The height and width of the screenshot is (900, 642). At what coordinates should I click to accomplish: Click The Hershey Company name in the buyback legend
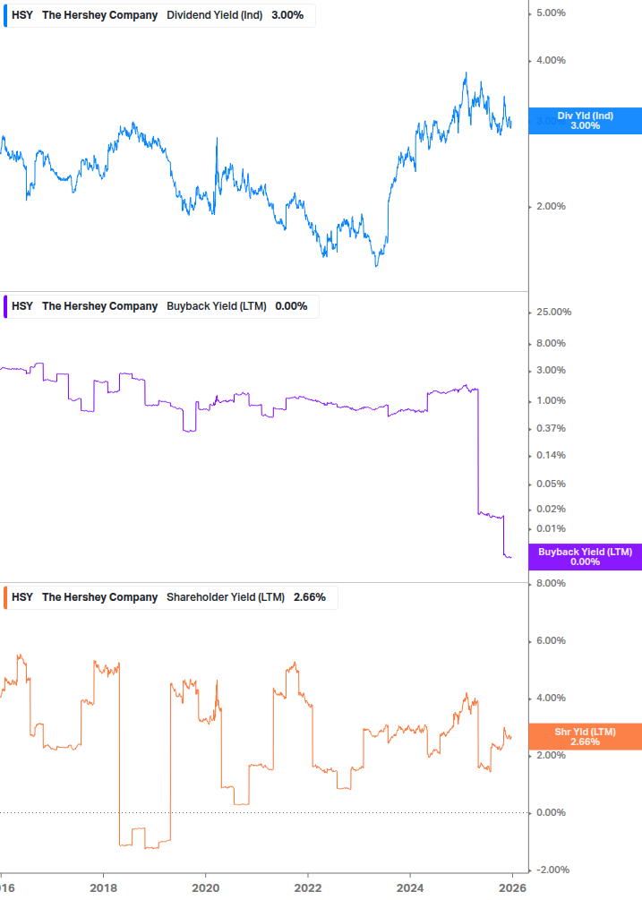99,306
